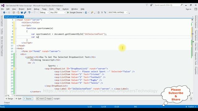Screen dimensions: 198x111
Task: Open the Window menu
Action: click(75, 9)
